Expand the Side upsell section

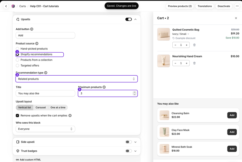point(135,142)
